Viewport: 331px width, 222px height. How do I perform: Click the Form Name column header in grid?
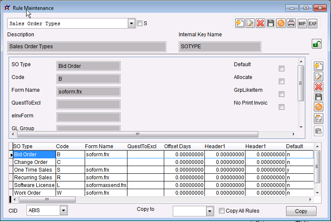point(106,146)
